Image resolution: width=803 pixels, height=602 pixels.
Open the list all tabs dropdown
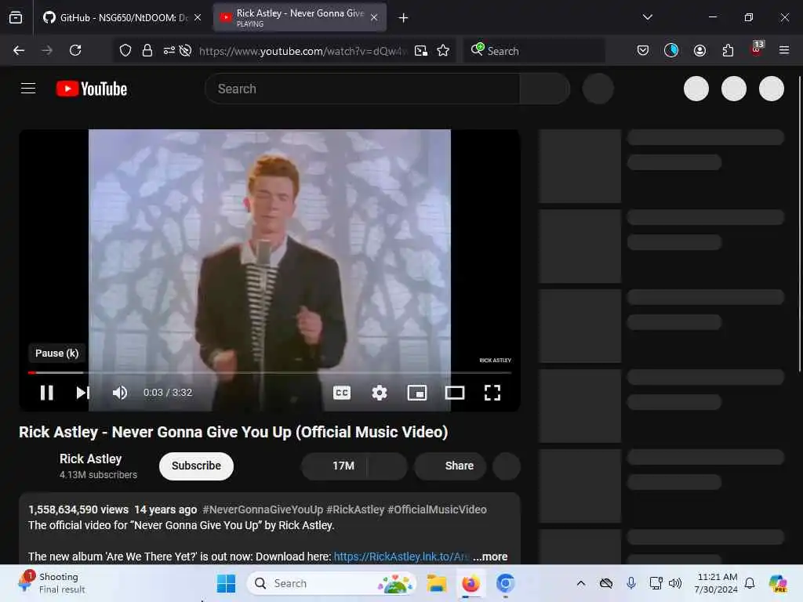647,17
